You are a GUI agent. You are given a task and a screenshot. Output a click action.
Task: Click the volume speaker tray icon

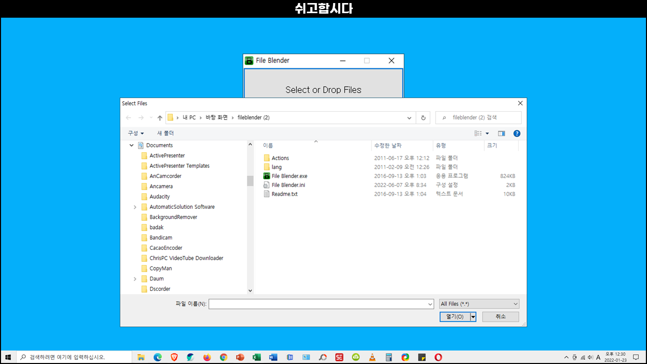coord(590,357)
